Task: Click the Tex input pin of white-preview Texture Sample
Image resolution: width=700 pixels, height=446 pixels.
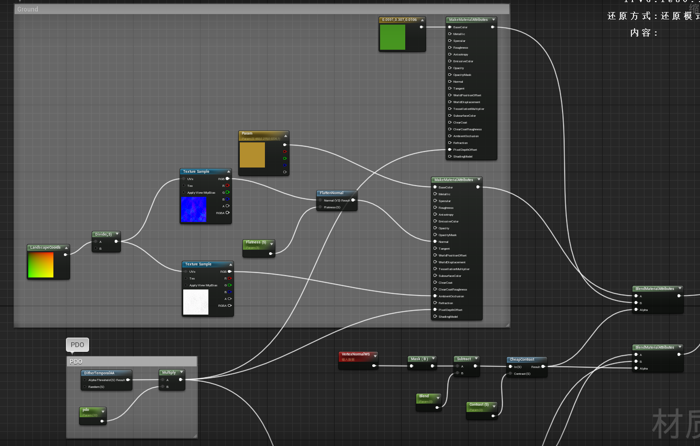Action: [185, 278]
